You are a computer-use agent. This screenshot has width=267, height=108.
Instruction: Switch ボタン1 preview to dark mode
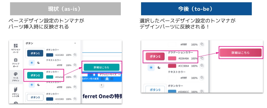coord(39,63)
